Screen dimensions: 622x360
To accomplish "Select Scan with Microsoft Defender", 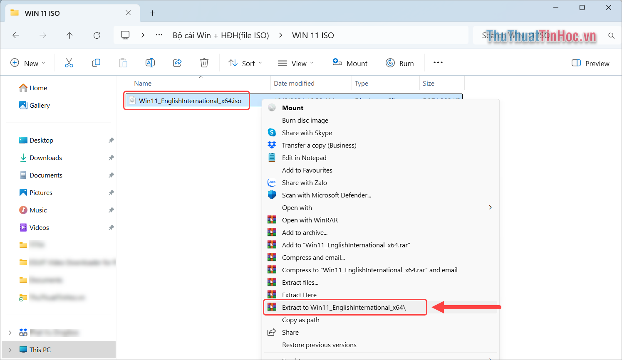I will pos(381,195).
